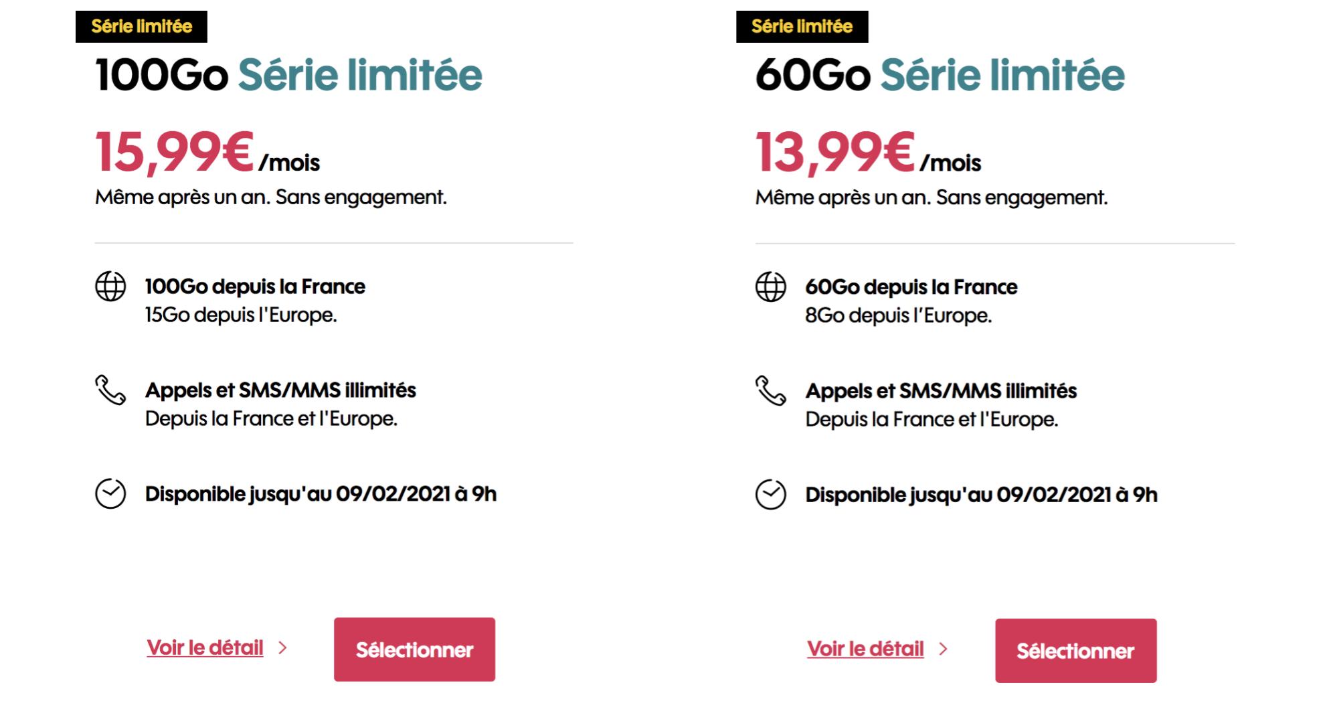Click the globe icon in the 60Go plan

point(771,287)
